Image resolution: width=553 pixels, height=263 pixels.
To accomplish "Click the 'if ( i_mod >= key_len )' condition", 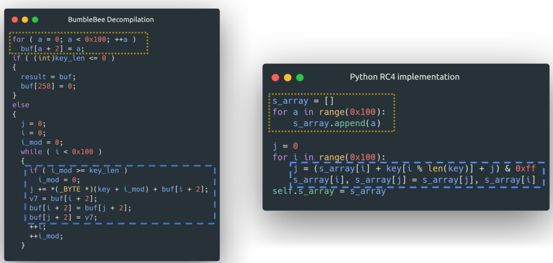I will tap(78, 171).
